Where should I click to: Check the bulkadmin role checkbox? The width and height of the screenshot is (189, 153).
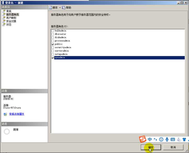53,31
